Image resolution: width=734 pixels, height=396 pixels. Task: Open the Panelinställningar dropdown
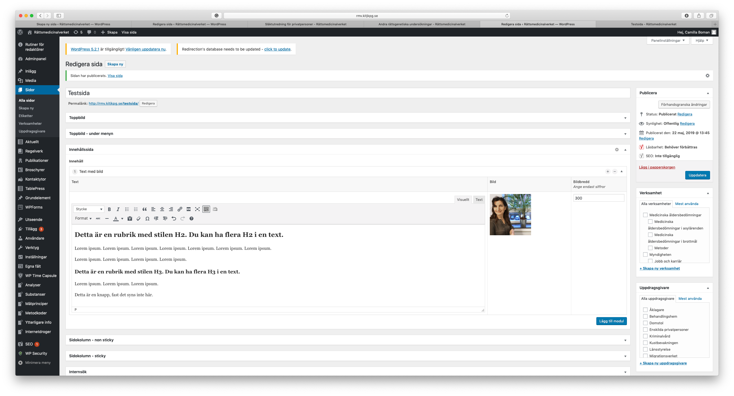pyautogui.click(x=668, y=40)
